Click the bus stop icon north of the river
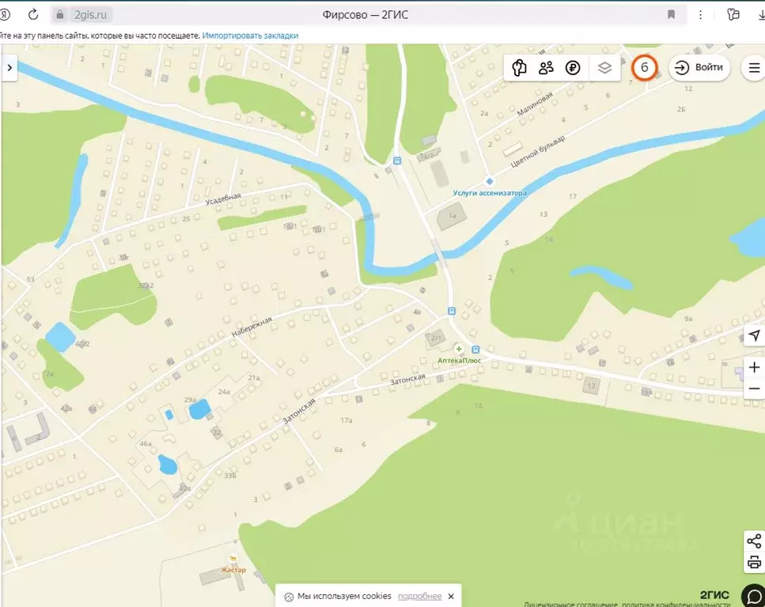The width and height of the screenshot is (765, 607). pos(397,161)
